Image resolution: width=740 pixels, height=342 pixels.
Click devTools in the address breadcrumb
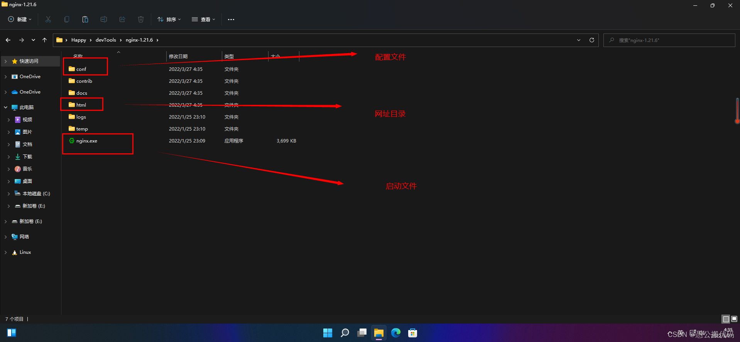[106, 40]
